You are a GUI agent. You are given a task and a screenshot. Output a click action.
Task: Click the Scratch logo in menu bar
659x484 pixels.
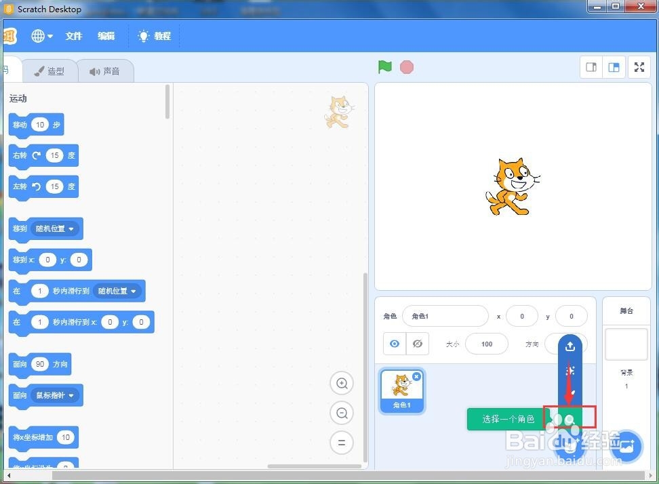point(9,36)
